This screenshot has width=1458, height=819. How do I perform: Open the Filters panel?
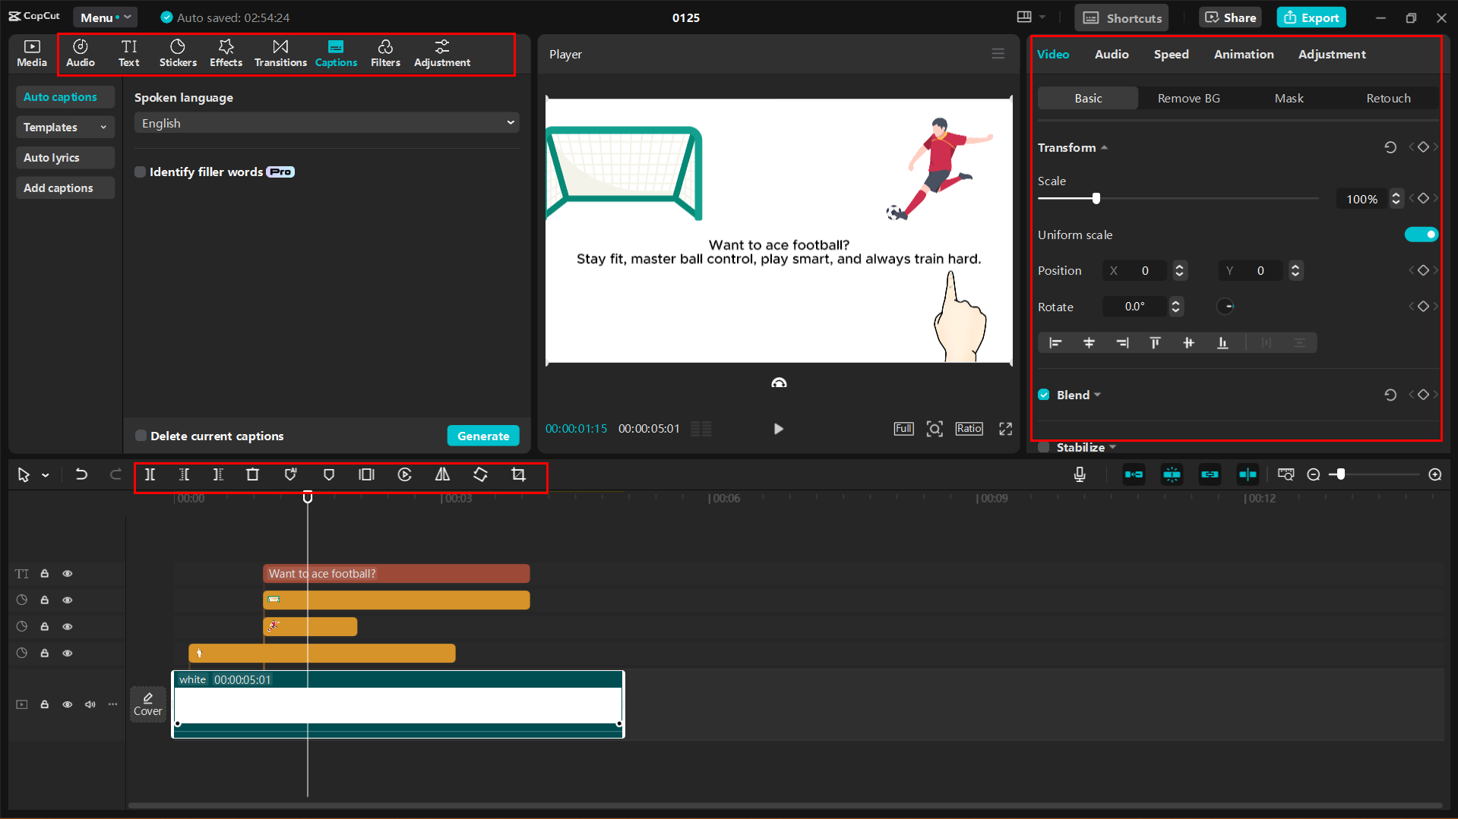click(385, 52)
